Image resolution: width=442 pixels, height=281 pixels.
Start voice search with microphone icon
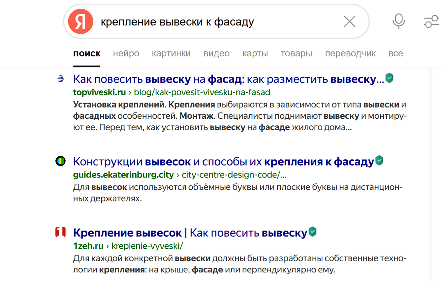point(398,21)
